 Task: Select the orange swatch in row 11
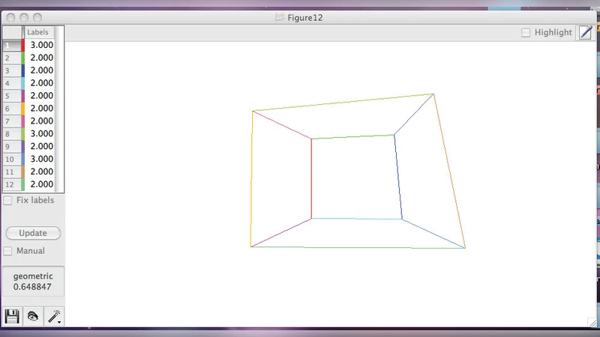(x=23, y=171)
